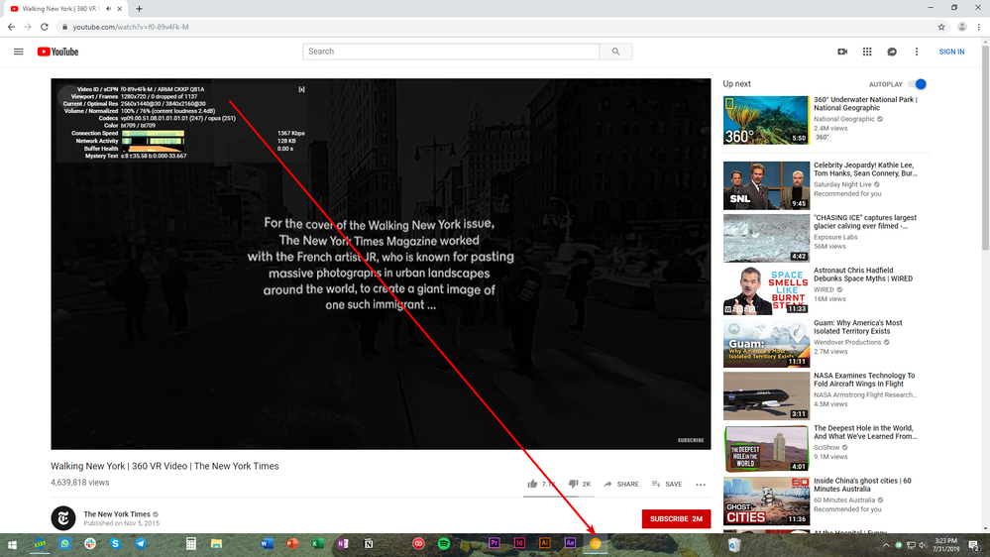The height and width of the screenshot is (557, 990).
Task: Open WhatsApp from the taskbar
Action: [x=65, y=544]
